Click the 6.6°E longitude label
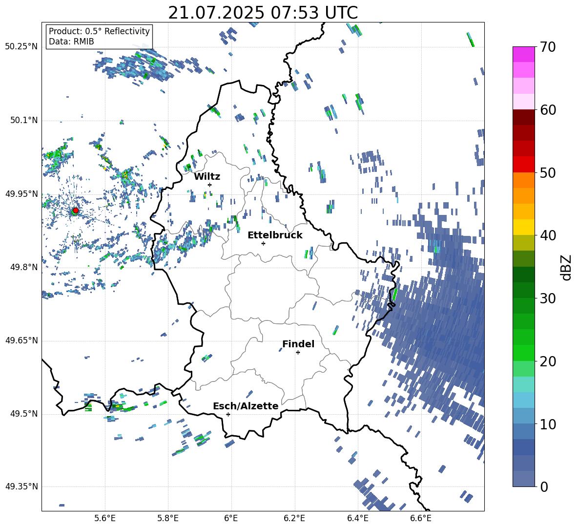This screenshot has height=528, width=578. coord(421,518)
